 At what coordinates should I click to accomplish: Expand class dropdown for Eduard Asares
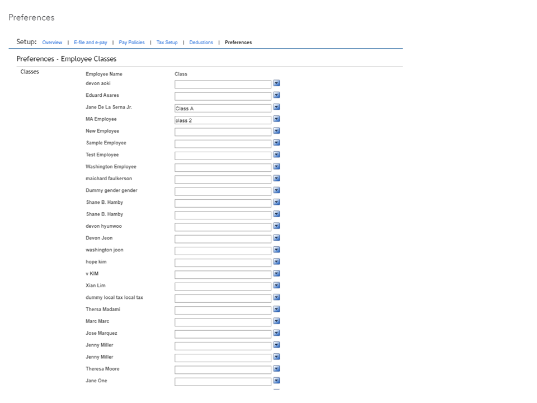pos(276,95)
